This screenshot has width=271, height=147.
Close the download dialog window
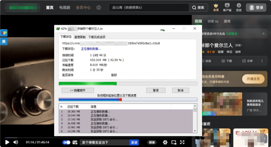195,29
